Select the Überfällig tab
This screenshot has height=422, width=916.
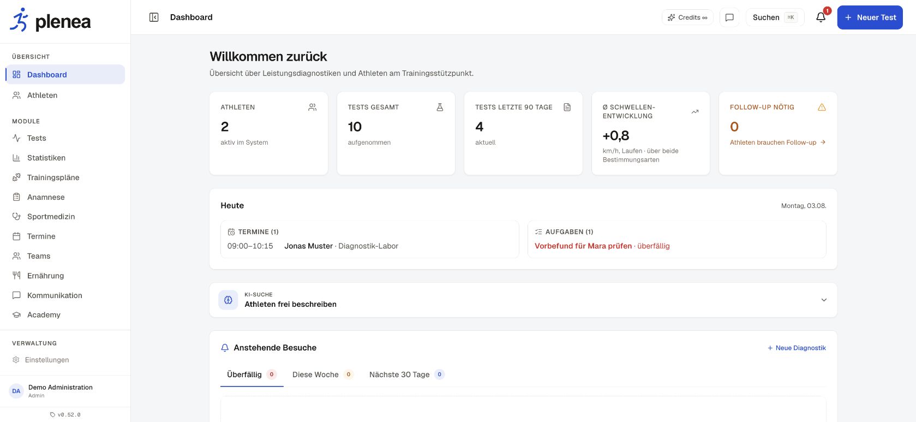252,375
